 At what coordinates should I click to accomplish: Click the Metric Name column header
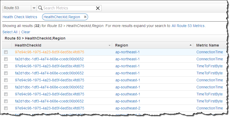(208, 45)
